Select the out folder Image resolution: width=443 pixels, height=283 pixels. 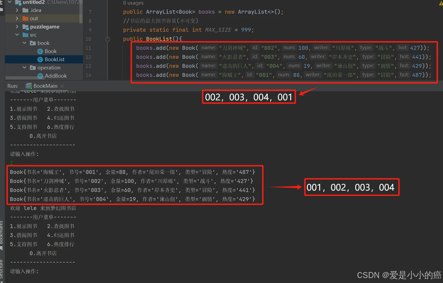click(x=34, y=18)
